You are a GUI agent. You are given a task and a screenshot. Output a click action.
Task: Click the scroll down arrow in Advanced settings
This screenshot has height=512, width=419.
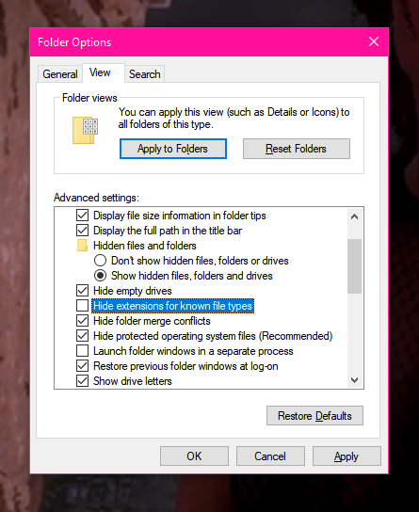click(x=354, y=380)
